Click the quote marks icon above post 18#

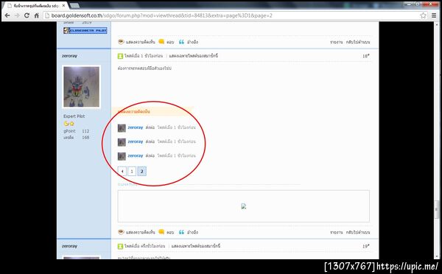point(181,42)
